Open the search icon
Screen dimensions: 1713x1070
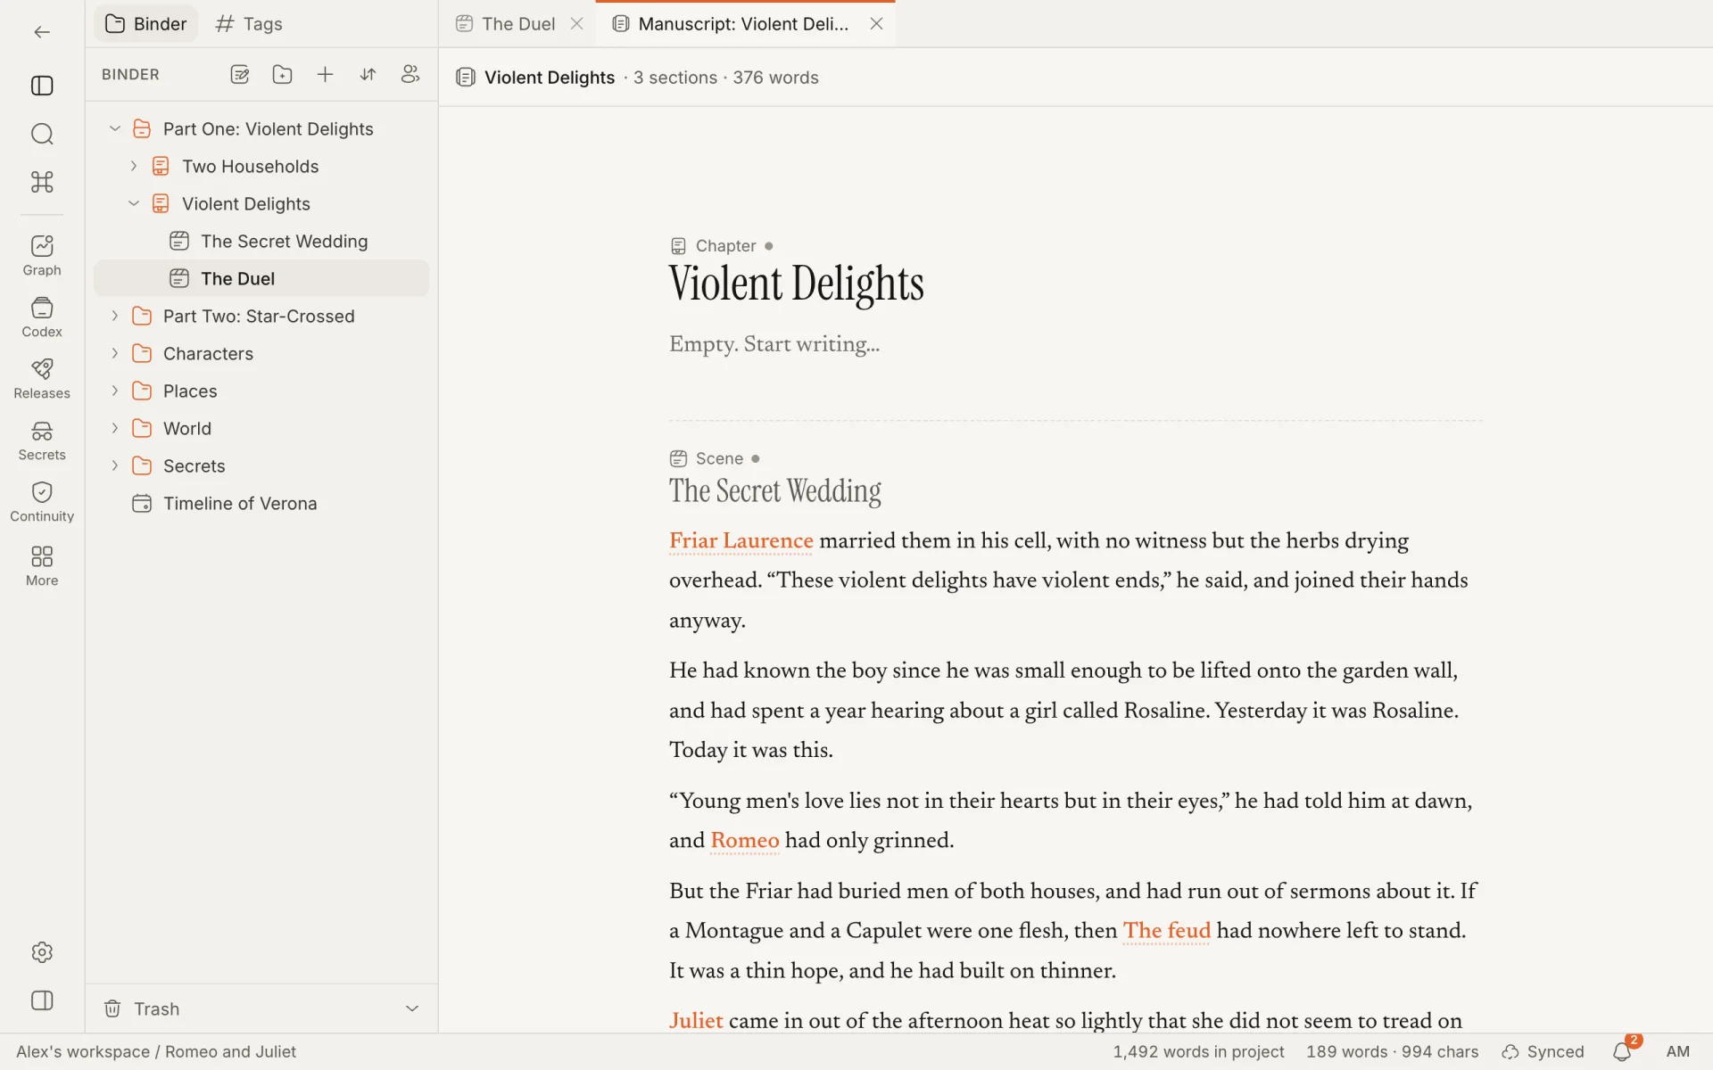[x=42, y=134]
